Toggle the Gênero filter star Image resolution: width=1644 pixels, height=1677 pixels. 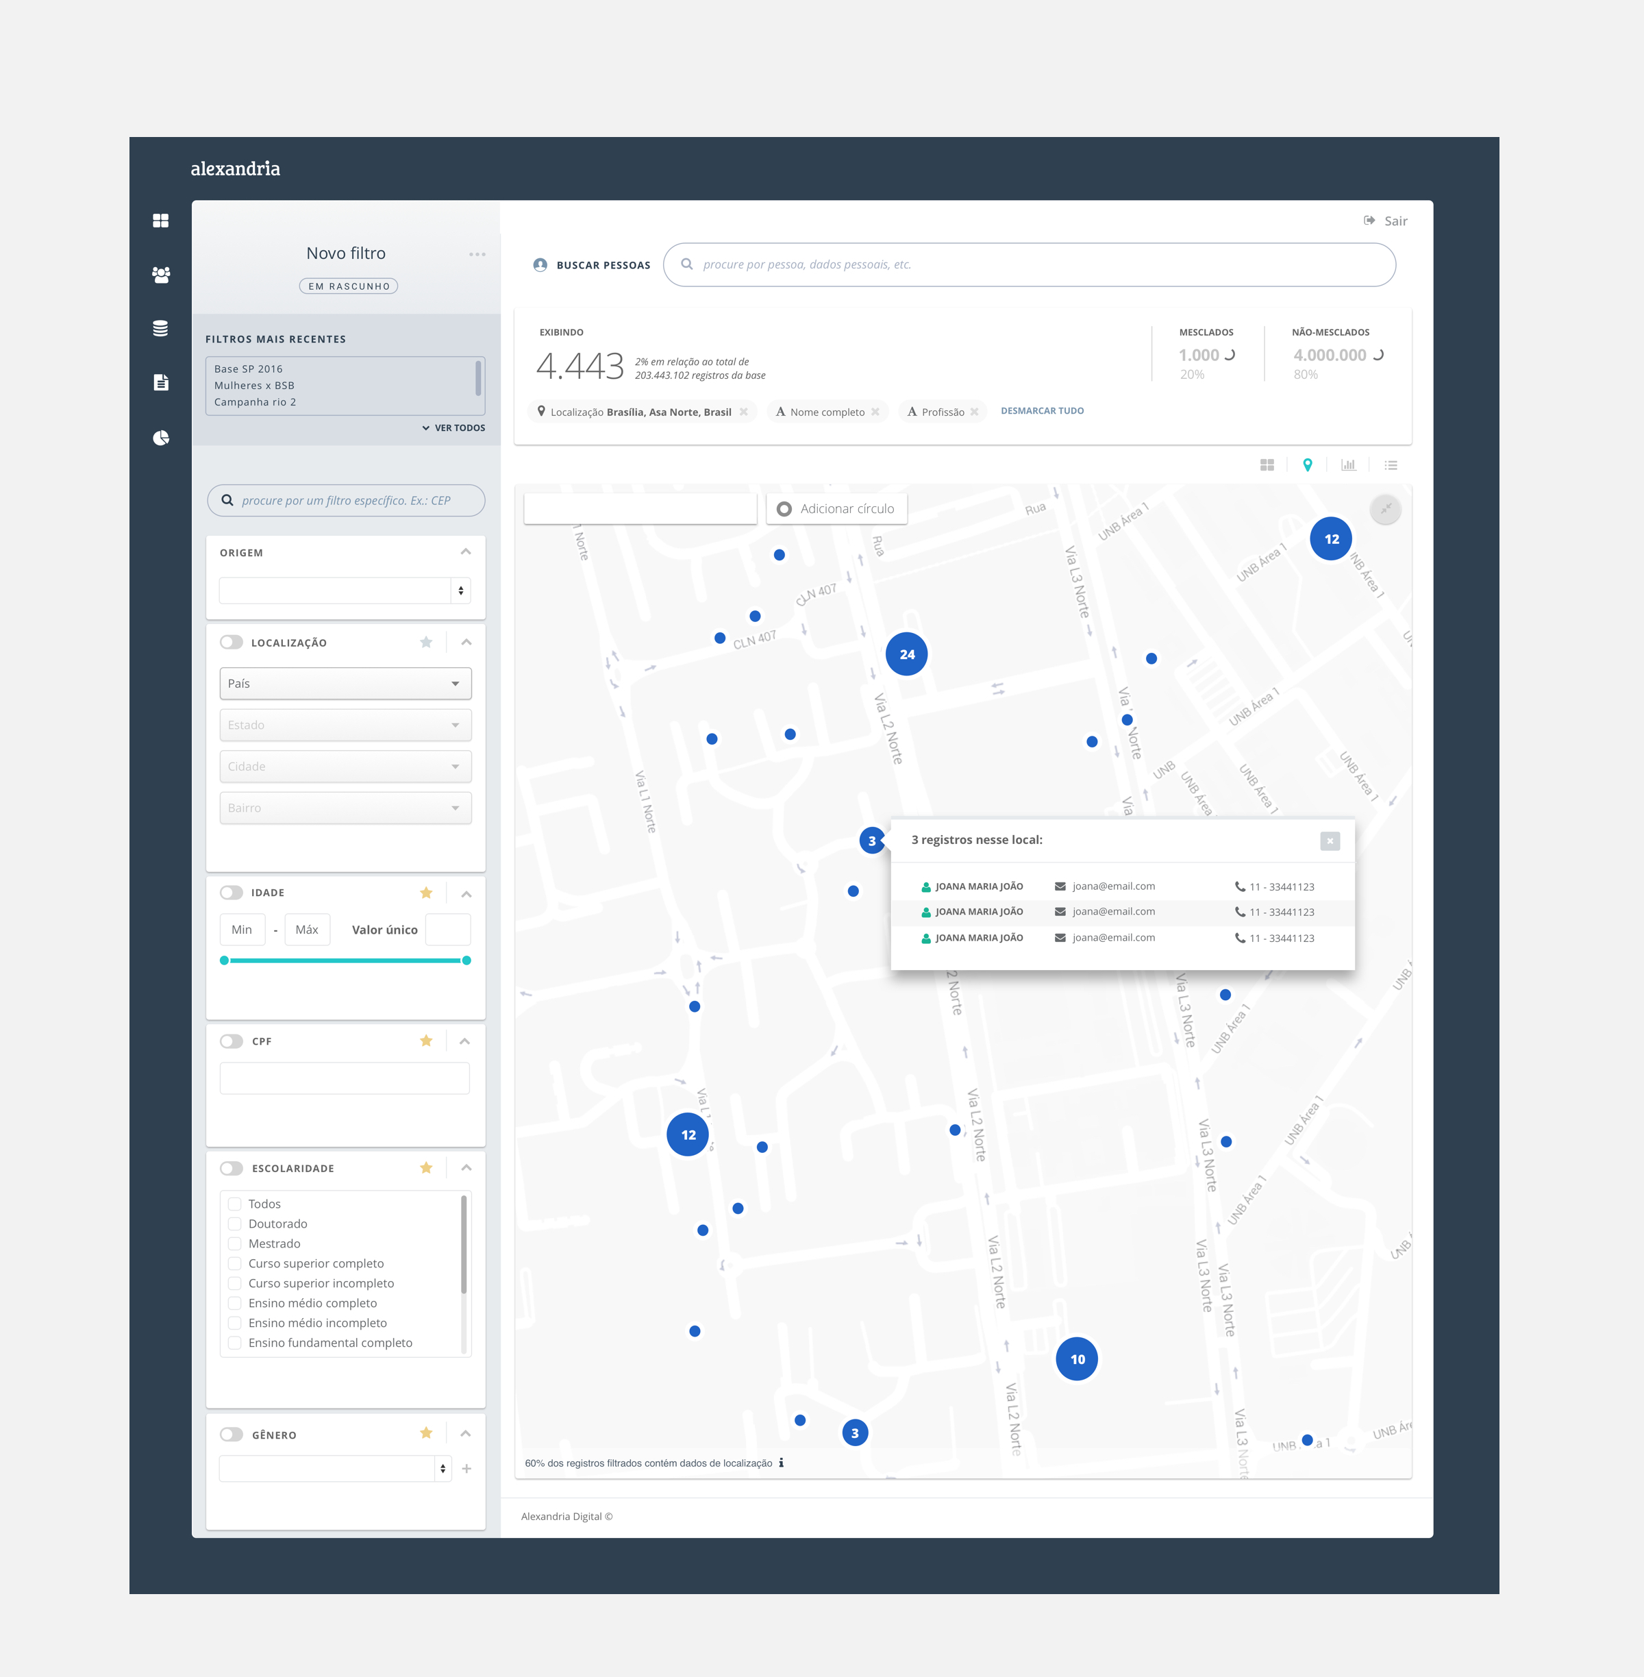coord(425,1434)
